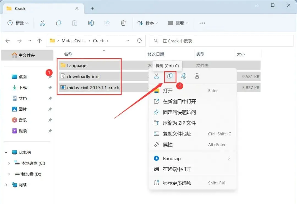Refresh the Crack folder view
This screenshot has width=297, height=204.
pyautogui.click(x=139, y=40)
